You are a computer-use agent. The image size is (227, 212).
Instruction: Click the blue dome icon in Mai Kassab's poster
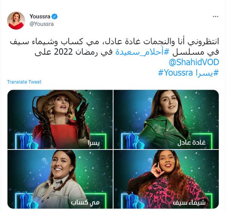coord(28,200)
